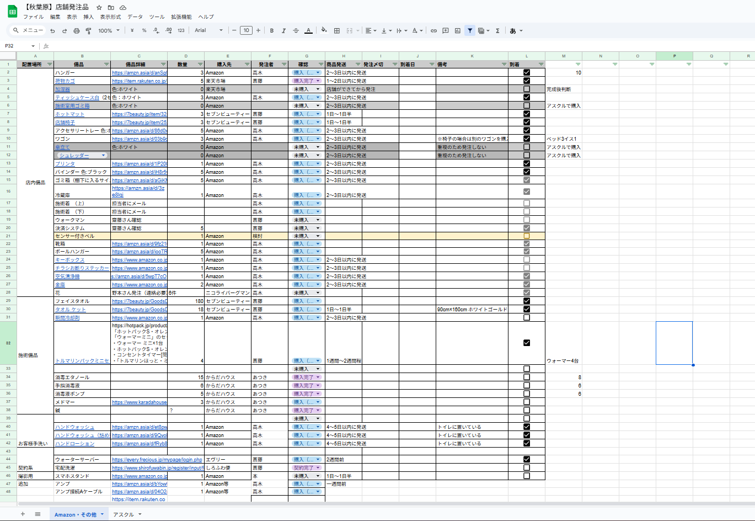The height and width of the screenshot is (521, 755).
Task: Apply strikethrough formatting
Action: (x=296, y=31)
